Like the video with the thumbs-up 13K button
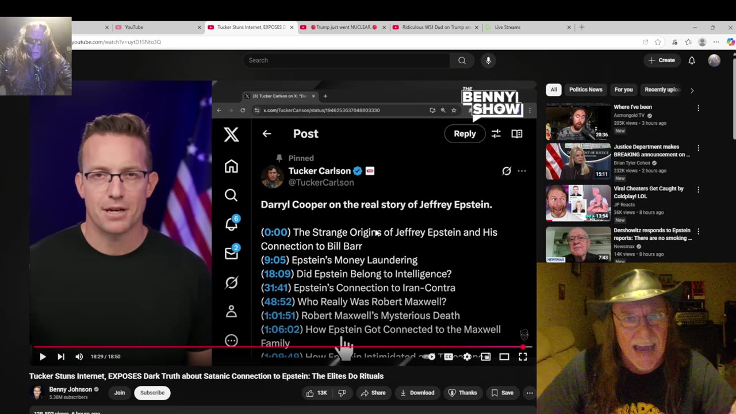Image resolution: width=736 pixels, height=414 pixels. click(x=316, y=393)
